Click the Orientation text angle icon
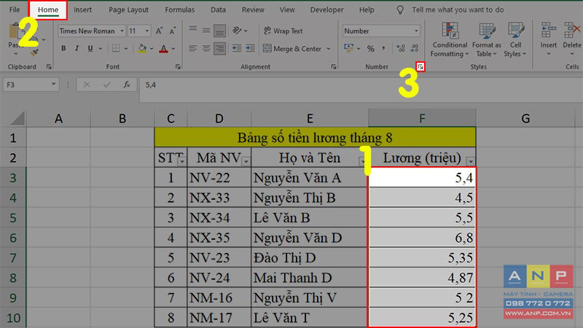The height and width of the screenshot is (328, 583). pos(237,30)
